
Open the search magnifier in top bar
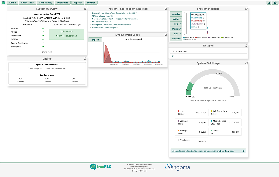coord(269,3)
